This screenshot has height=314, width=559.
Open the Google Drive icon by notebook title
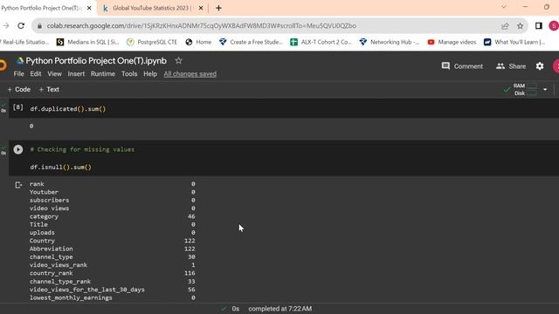tap(20, 61)
